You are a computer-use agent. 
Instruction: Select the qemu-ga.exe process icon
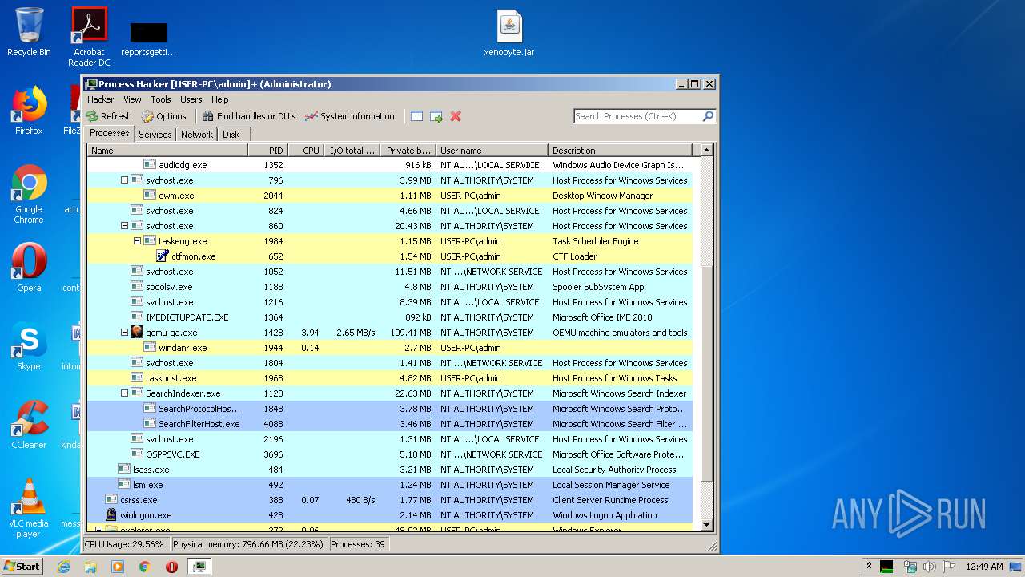(137, 333)
